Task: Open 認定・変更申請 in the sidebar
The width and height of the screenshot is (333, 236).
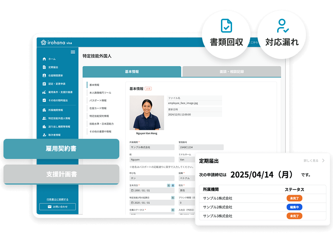Action: (57, 84)
